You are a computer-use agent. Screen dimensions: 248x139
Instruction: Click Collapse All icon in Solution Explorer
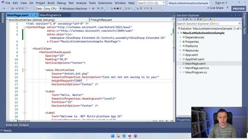[x=198, y=19]
